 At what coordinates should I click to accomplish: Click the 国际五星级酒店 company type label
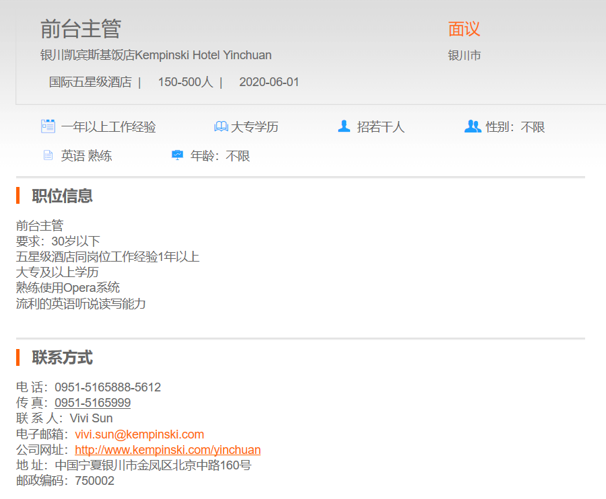[x=90, y=82]
